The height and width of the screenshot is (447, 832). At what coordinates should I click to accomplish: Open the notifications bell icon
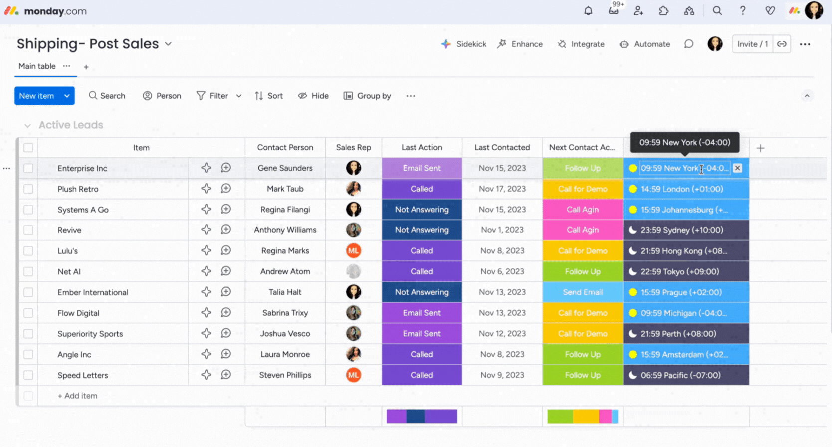[x=588, y=11]
